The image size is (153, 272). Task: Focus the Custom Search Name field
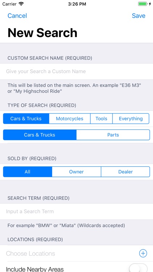(x=76, y=71)
